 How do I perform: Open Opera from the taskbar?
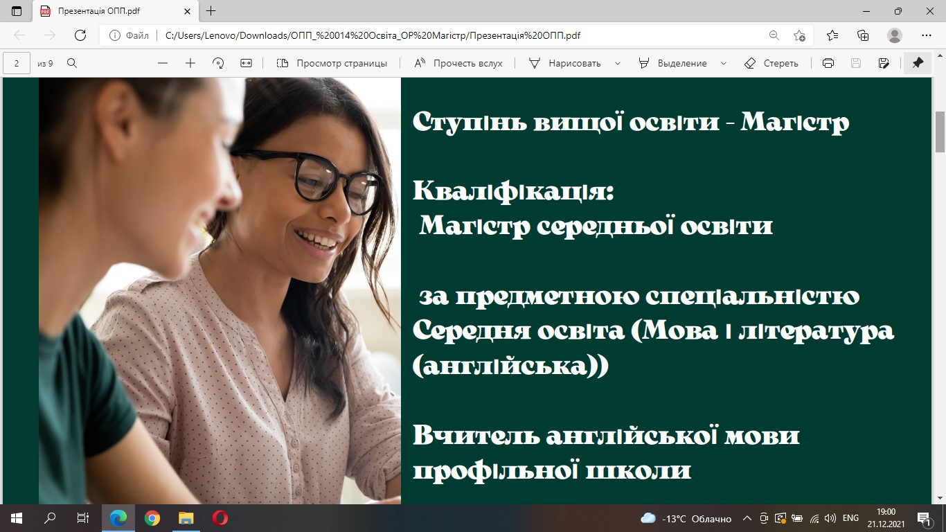coord(220,518)
